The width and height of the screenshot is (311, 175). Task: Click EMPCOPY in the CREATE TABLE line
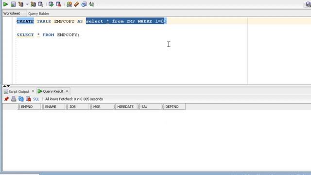[x=64, y=21]
